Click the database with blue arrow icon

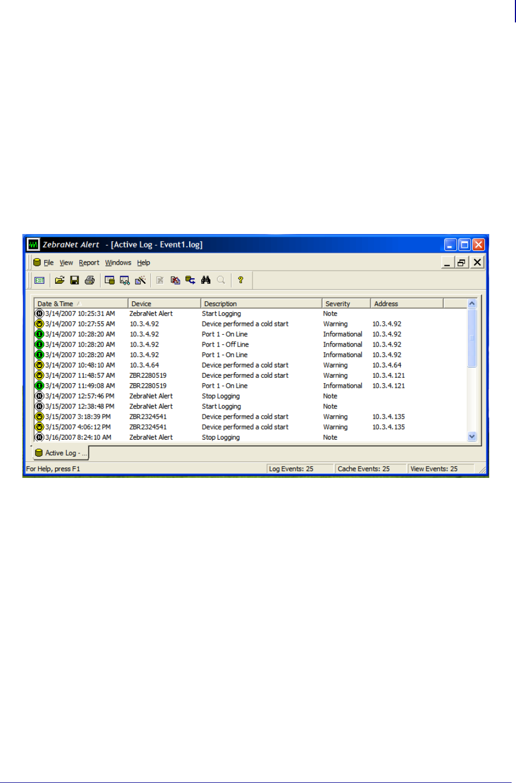point(190,280)
